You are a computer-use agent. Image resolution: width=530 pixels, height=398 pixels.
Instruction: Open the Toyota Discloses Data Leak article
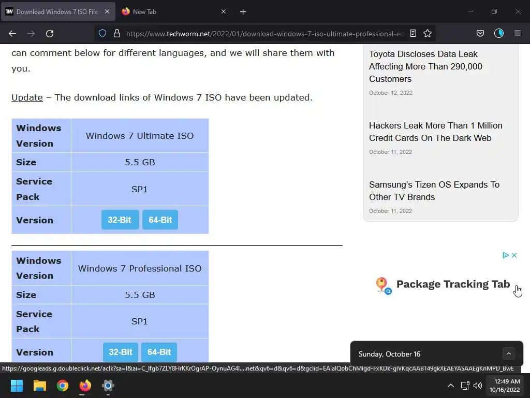click(x=425, y=66)
